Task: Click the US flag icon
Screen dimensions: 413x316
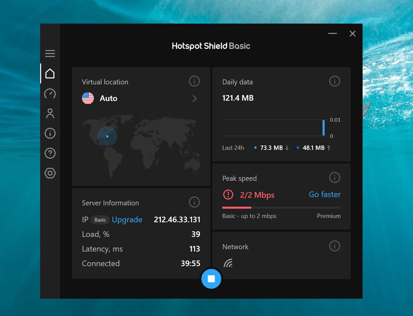Action: tap(88, 98)
